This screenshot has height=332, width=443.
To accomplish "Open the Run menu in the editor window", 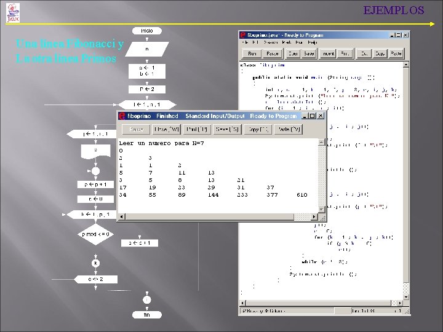I will click(x=299, y=42).
